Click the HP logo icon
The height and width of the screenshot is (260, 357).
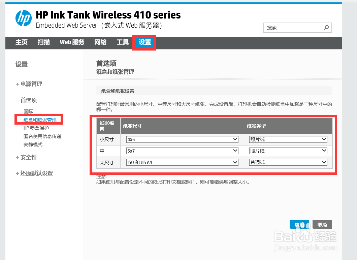[24, 18]
